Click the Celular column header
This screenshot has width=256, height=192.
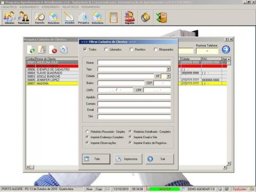(191, 59)
